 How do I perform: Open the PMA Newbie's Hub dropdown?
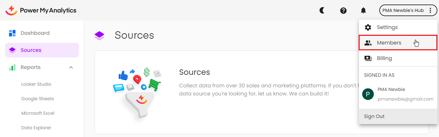403,10
